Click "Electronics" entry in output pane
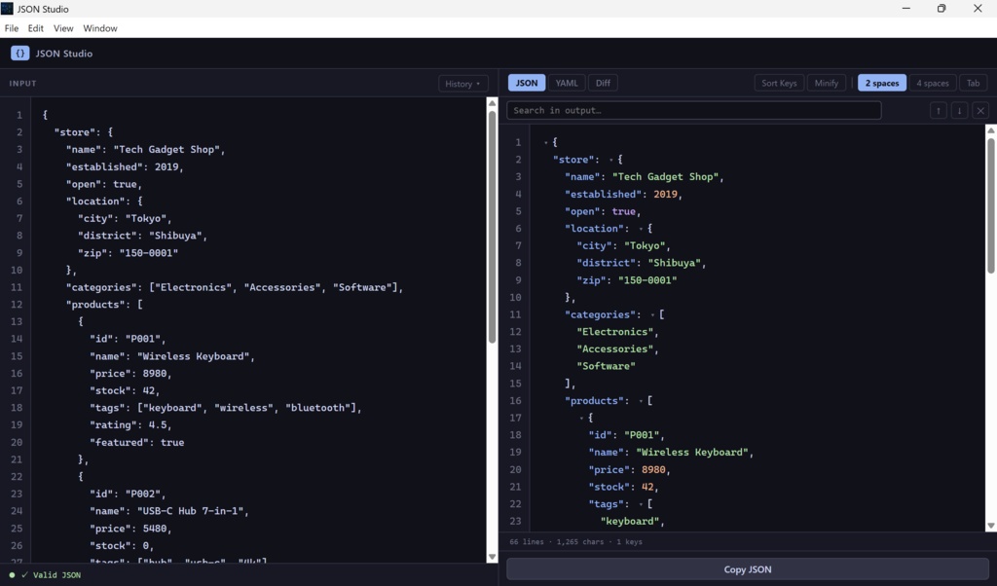 point(615,332)
